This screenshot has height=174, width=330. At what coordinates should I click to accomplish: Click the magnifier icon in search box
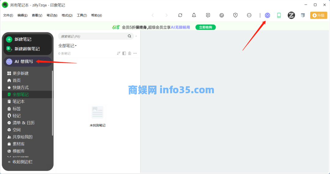(130, 36)
